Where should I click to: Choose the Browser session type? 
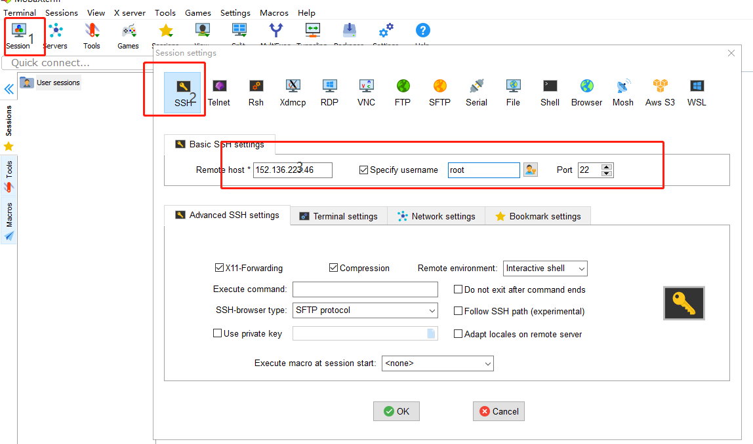click(587, 93)
